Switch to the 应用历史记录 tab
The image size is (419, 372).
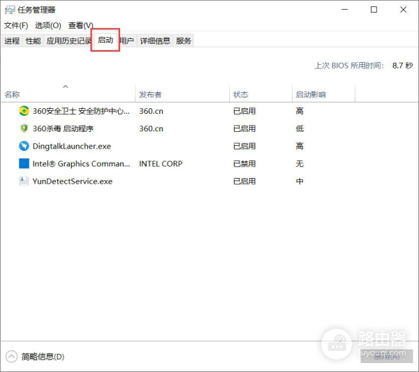coord(68,41)
